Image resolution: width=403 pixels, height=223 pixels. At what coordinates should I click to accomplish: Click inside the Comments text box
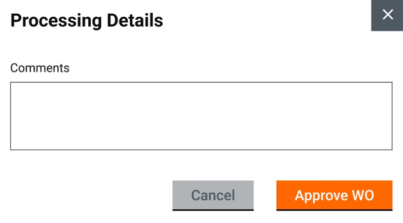pos(201,116)
